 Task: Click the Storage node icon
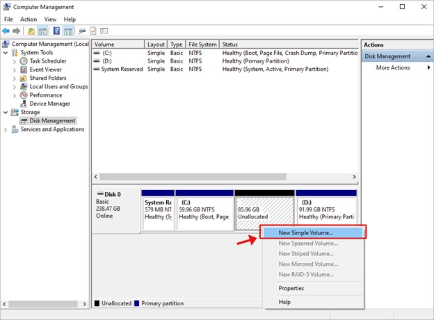click(15, 112)
